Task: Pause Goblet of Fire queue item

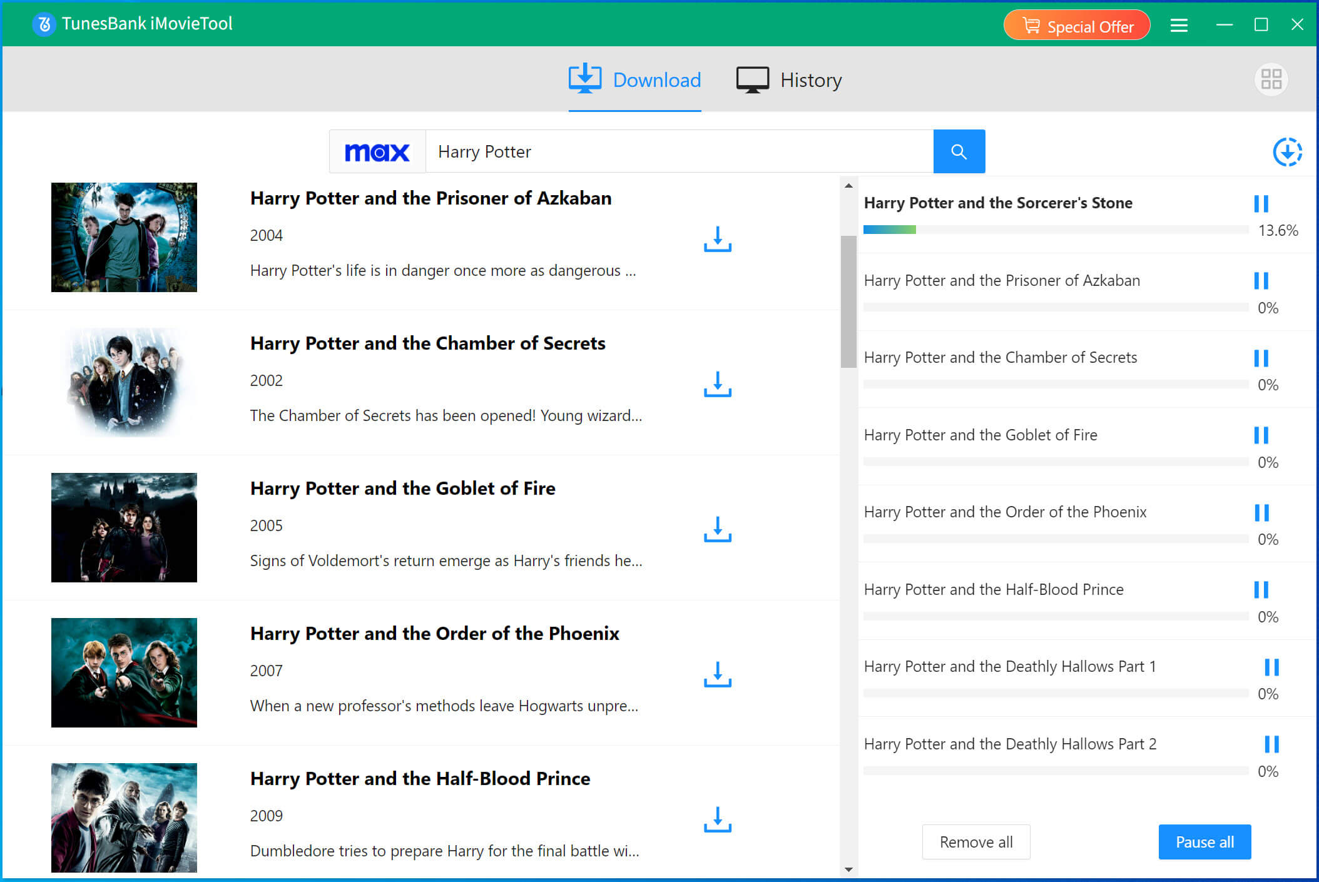Action: point(1261,435)
